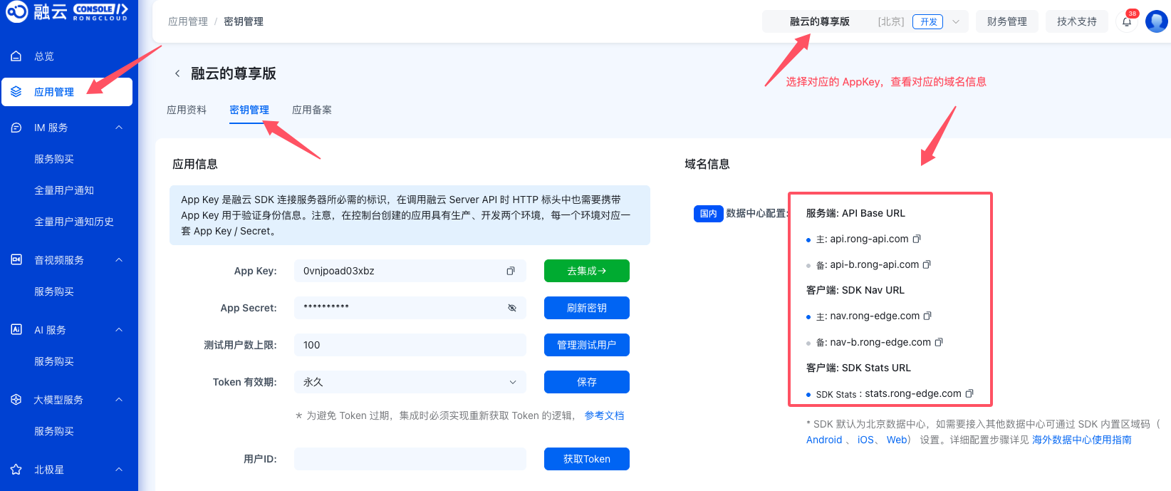
Task: Toggle App Secret visibility eye icon
Action: 511,308
